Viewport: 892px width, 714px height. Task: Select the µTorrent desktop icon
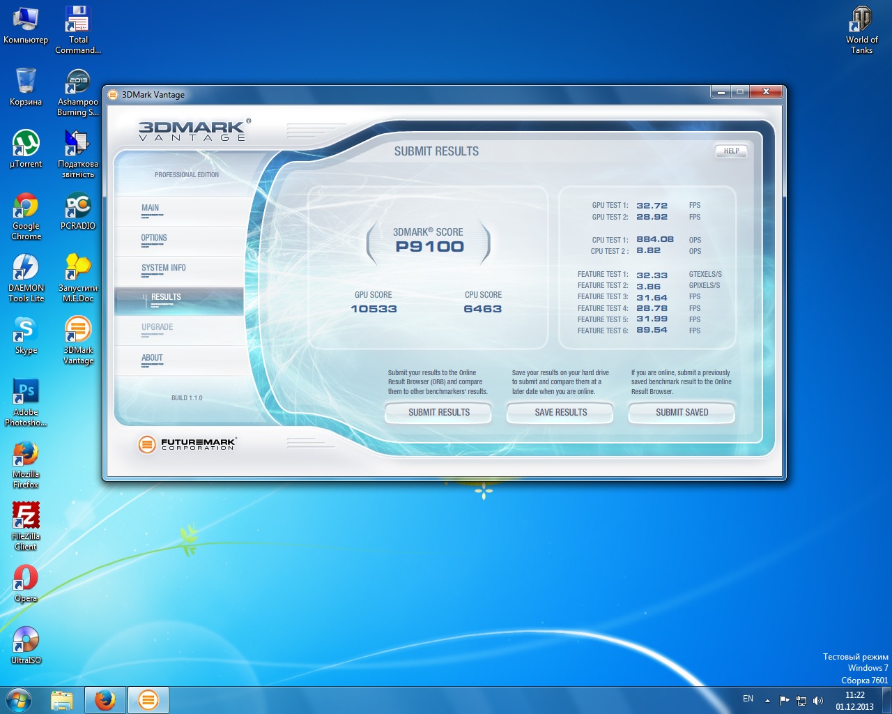(x=26, y=149)
